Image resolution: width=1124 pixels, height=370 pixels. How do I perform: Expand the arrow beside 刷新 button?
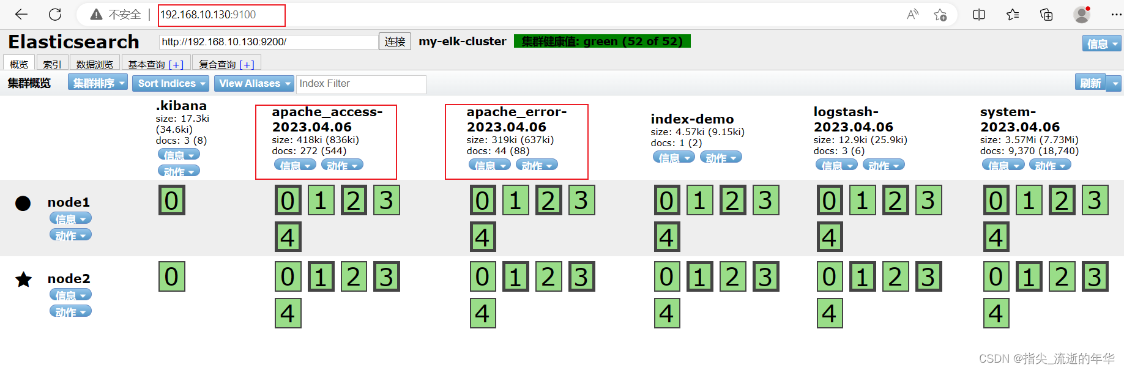[x=1114, y=83]
